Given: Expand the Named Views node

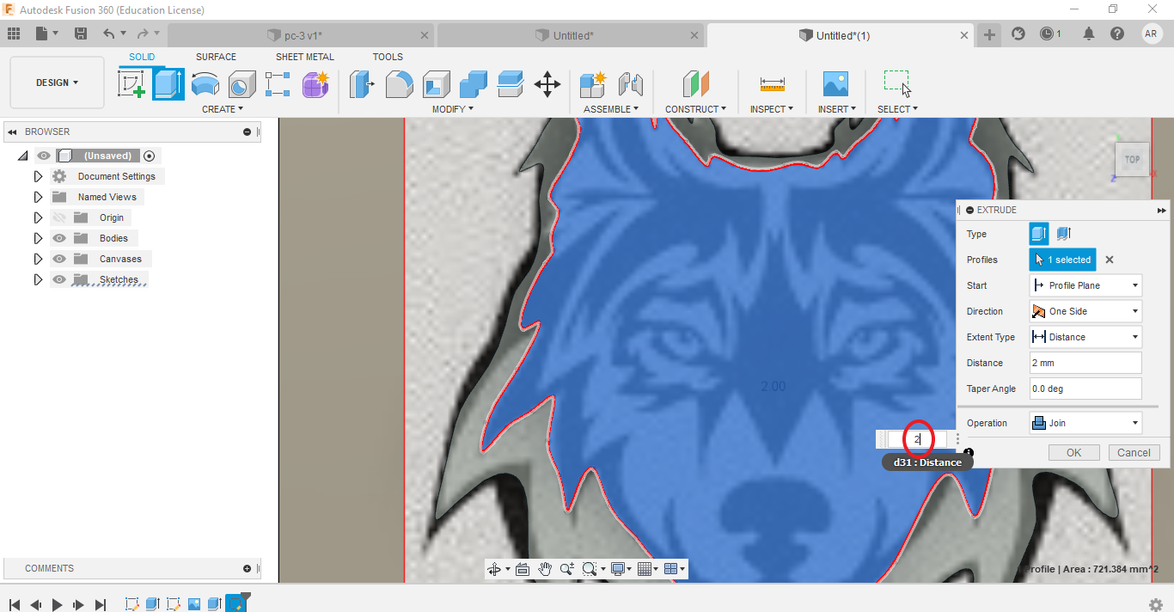Looking at the screenshot, I should 38,197.
